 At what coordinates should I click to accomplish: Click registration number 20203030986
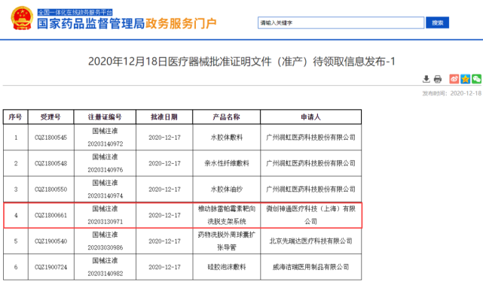pyautogui.click(x=105, y=247)
